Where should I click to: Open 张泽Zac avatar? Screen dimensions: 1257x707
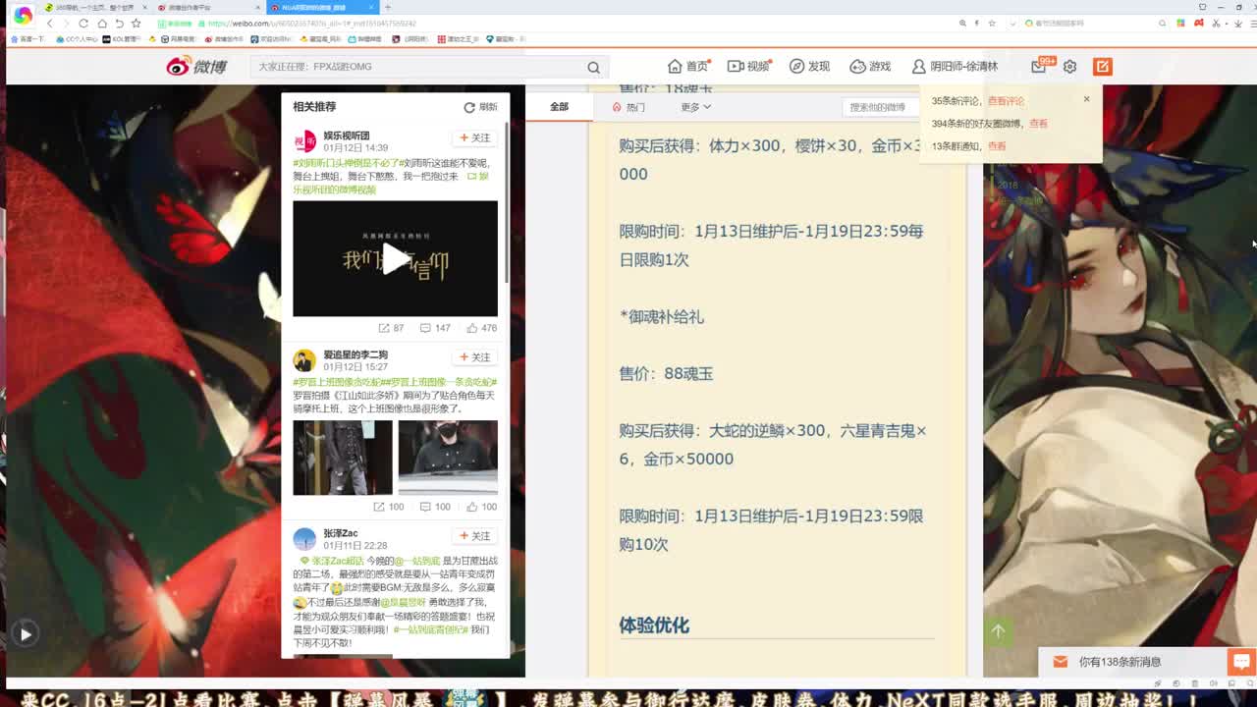pyautogui.click(x=304, y=539)
